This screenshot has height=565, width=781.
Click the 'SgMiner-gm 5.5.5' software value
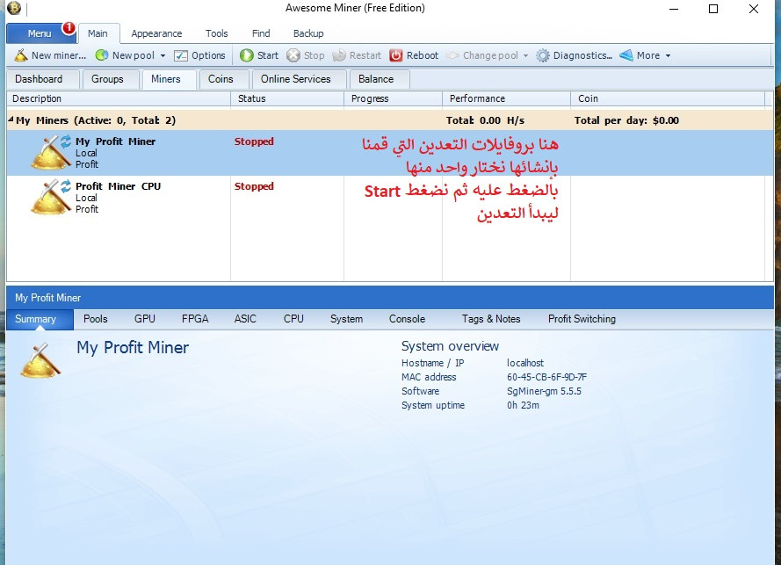pyautogui.click(x=545, y=391)
